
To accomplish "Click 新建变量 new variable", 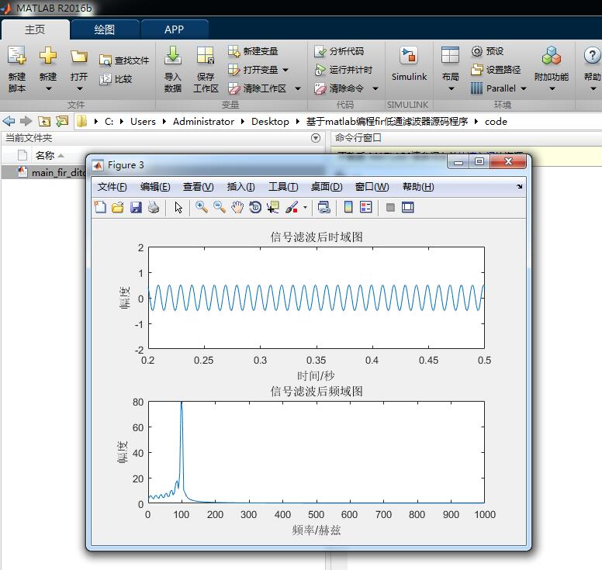I will coord(253,51).
